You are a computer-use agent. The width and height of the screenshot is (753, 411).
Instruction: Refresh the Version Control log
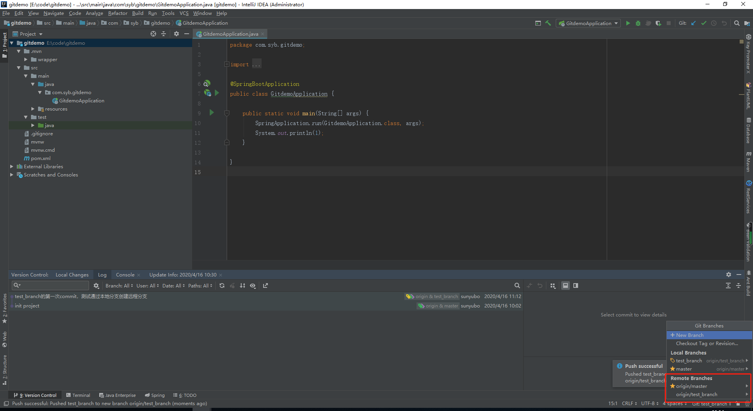222,286
